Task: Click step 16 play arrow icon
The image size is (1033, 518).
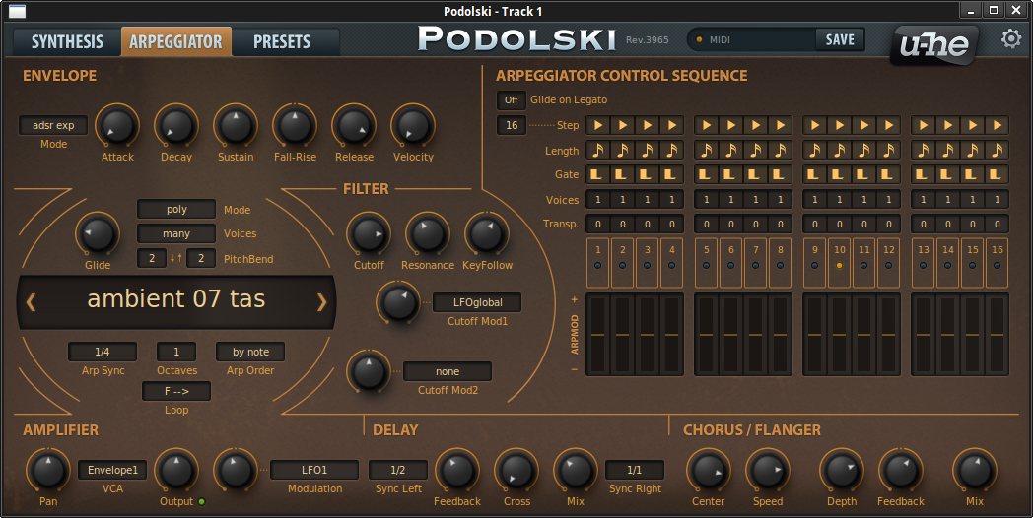Action: 998,125
